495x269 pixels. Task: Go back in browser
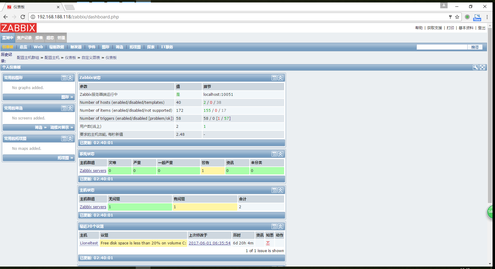pos(6,17)
